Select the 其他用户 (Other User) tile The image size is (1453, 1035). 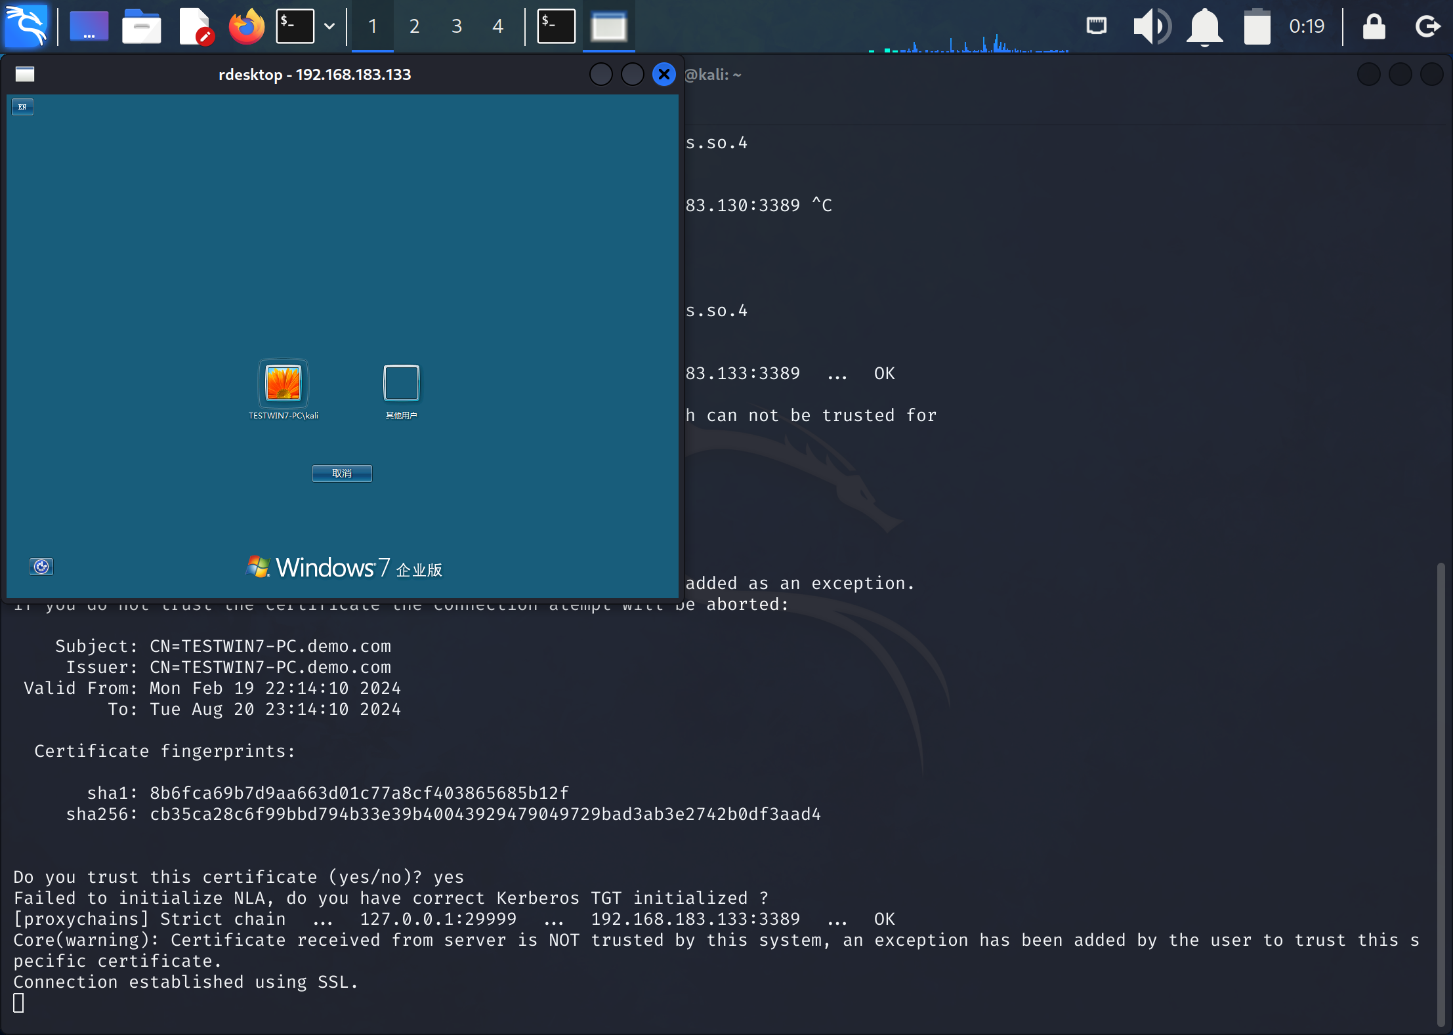(x=401, y=391)
